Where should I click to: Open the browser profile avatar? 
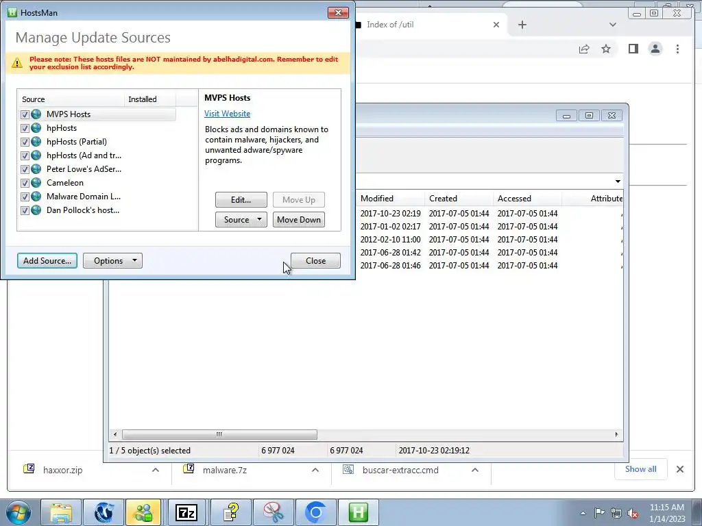coord(655,49)
